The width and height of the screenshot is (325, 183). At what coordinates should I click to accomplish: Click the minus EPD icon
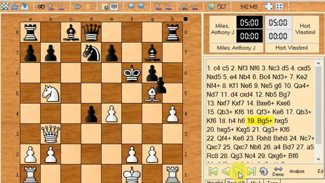[x=194, y=7]
